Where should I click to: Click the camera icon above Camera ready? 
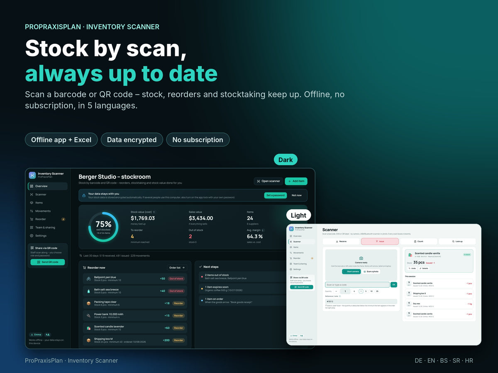click(361, 258)
